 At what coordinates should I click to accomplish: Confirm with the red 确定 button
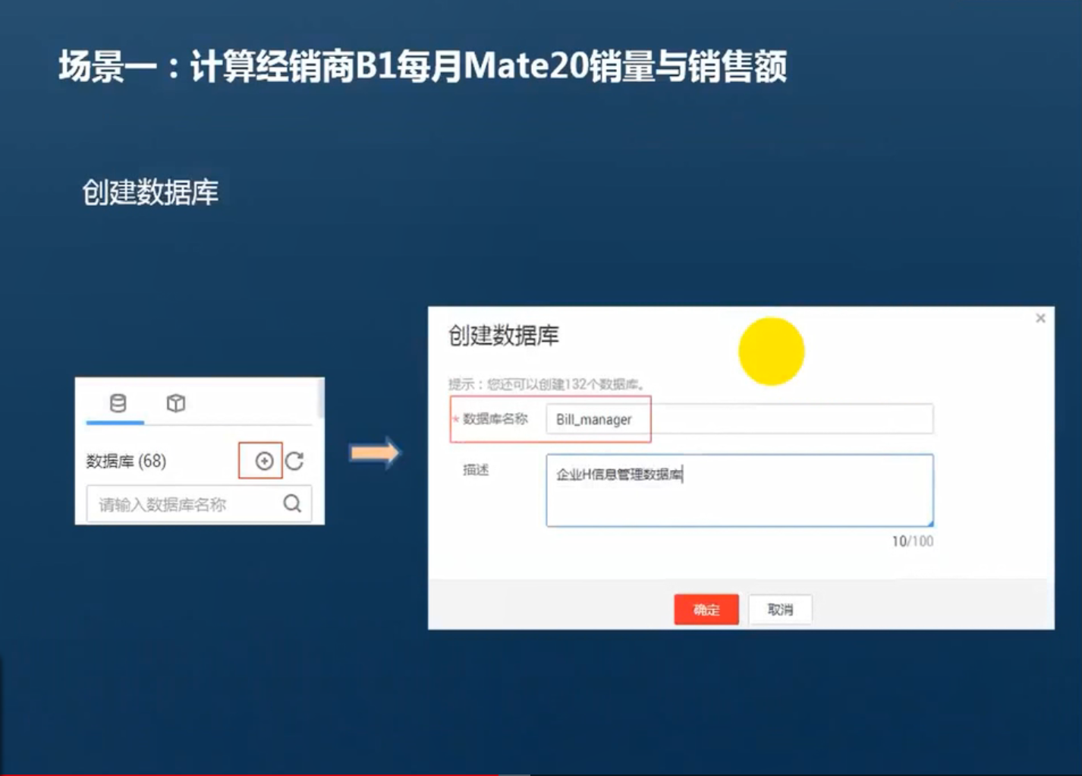click(706, 609)
